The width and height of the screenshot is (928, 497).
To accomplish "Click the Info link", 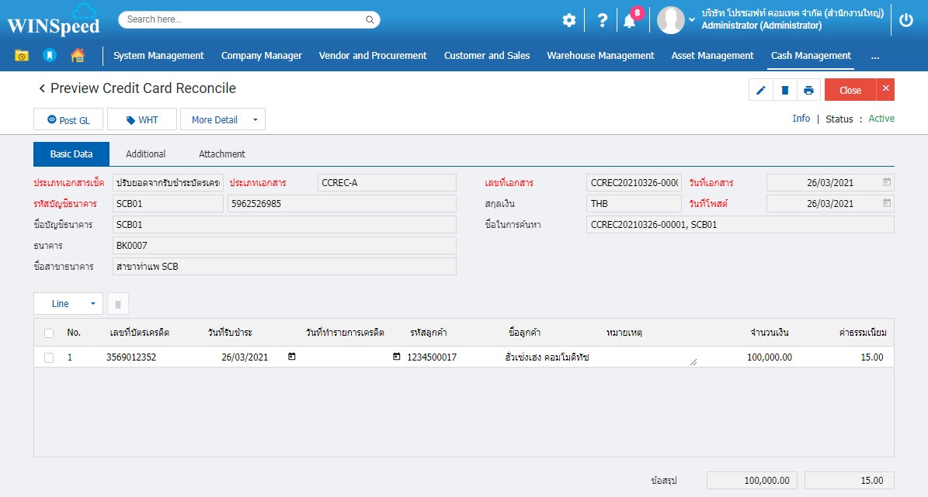I will click(801, 119).
